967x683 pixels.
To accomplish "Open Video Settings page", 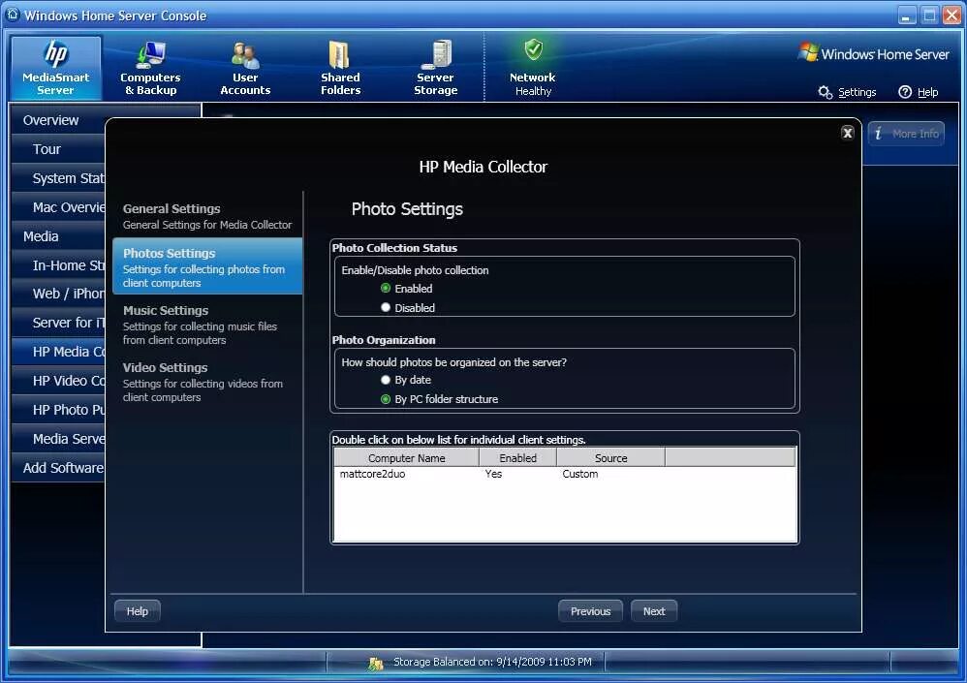I will 207,382.
